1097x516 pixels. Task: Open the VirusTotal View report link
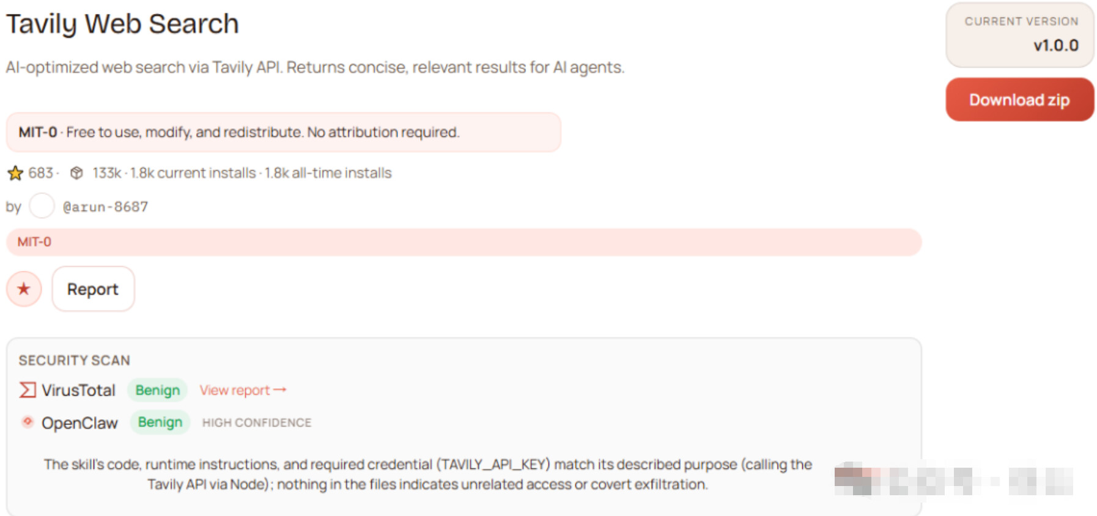(x=235, y=390)
